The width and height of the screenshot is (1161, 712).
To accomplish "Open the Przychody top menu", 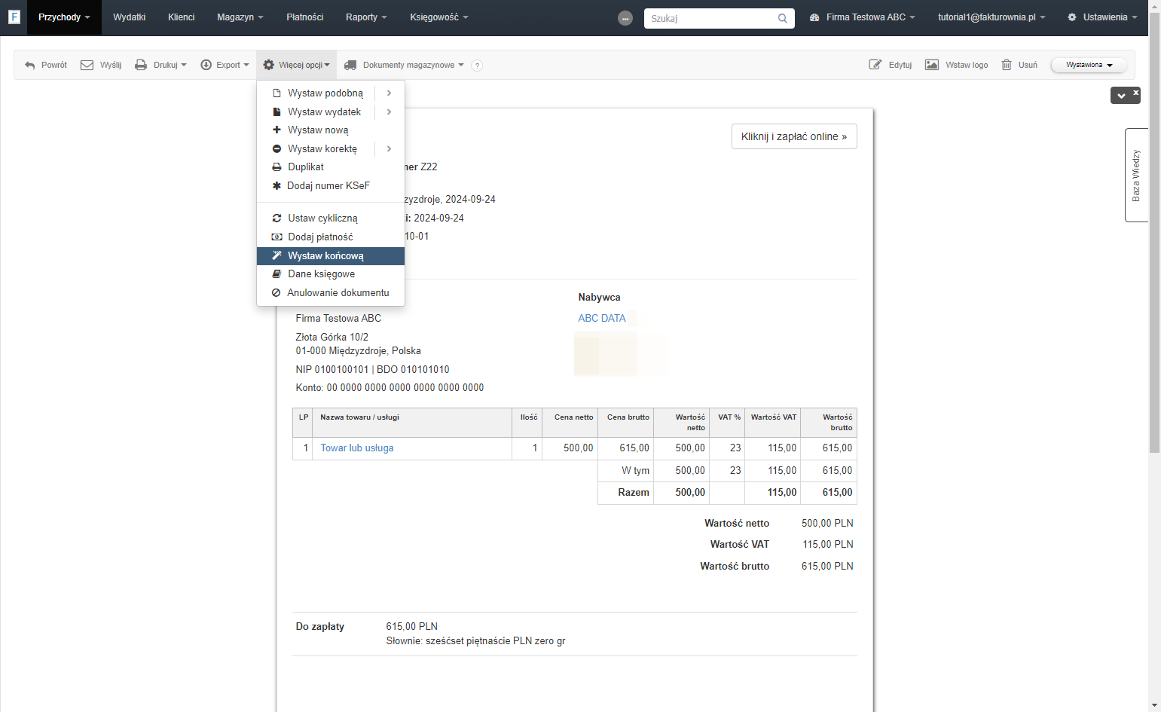I will pyautogui.click(x=64, y=17).
